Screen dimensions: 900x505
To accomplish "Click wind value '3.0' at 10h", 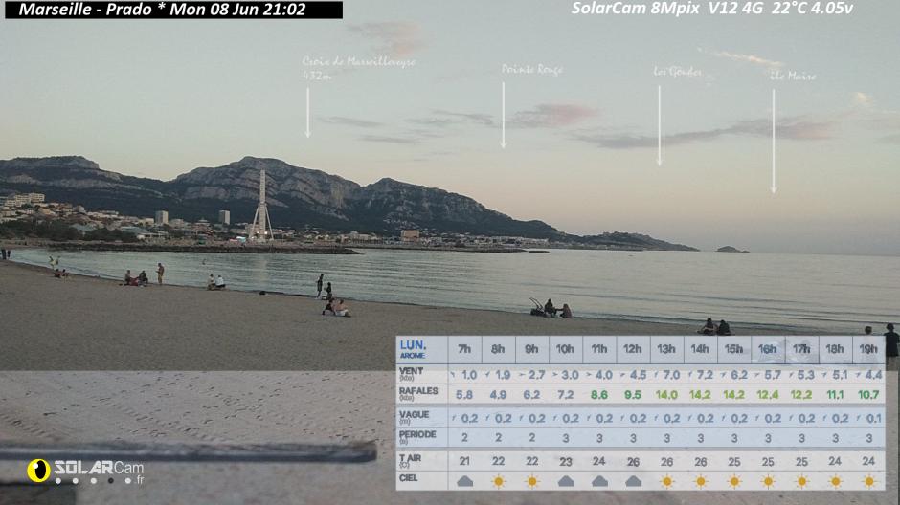I will tap(570, 376).
